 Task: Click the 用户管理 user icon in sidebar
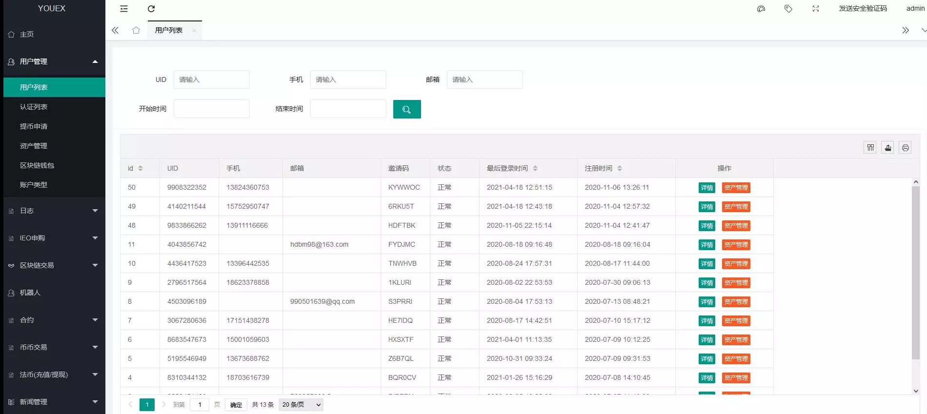point(11,62)
